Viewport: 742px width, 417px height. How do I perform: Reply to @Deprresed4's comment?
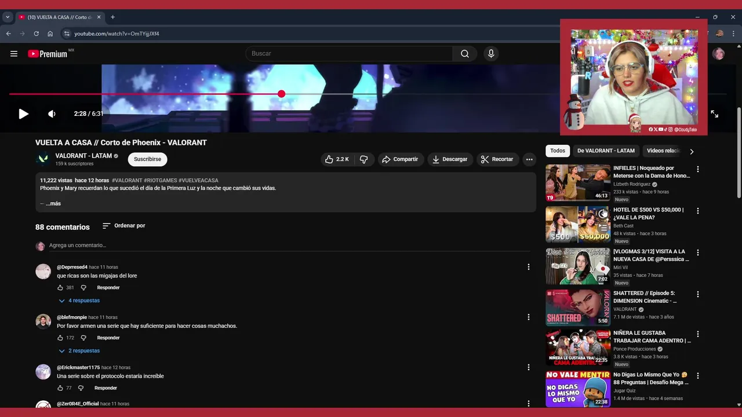coord(108,288)
